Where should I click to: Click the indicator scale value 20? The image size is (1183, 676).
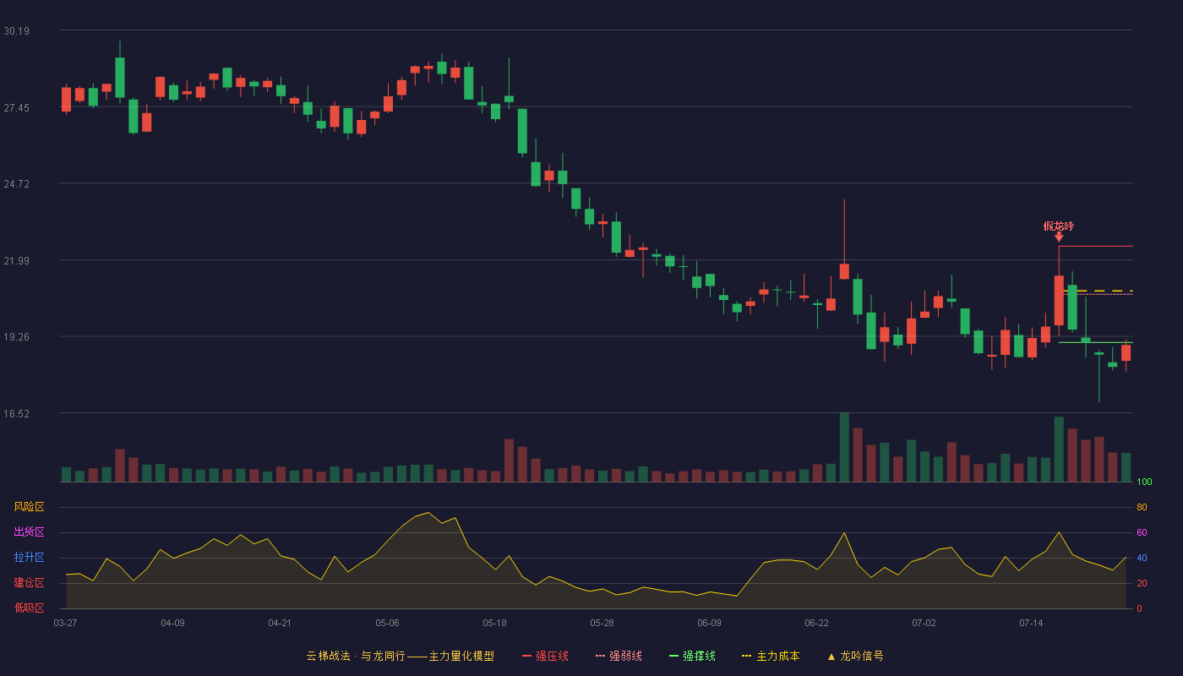1142,583
